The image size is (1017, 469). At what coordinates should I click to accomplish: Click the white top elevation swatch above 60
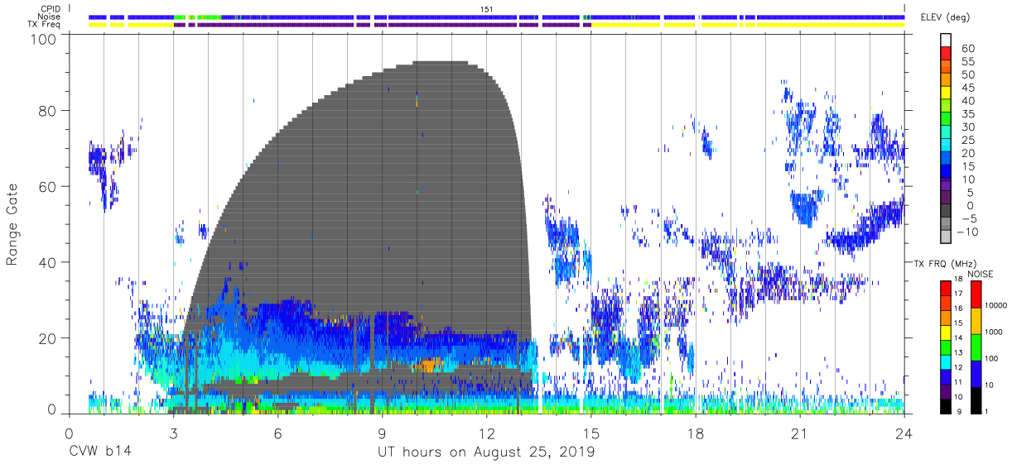[x=947, y=41]
